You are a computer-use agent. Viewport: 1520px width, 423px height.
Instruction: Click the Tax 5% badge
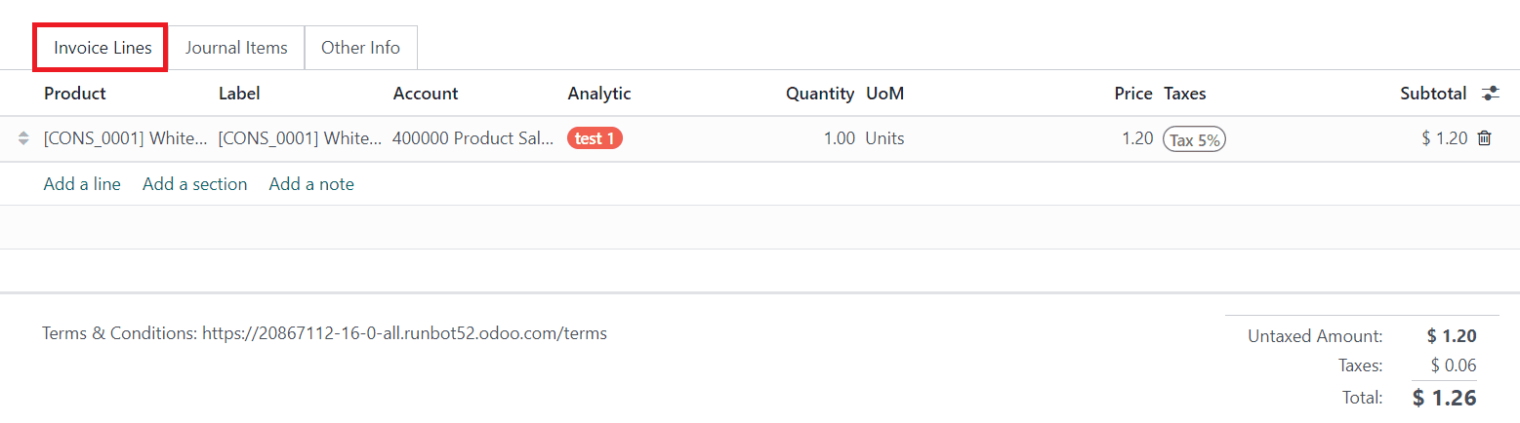[1194, 139]
